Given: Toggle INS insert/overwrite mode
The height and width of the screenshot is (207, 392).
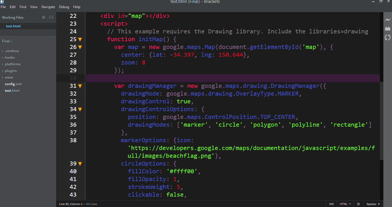Looking at the screenshot, I should (332, 204).
